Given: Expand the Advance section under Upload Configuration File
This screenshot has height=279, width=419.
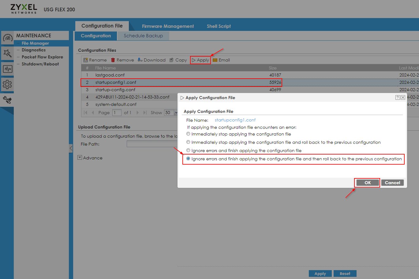Looking at the screenshot, I should click(x=80, y=158).
